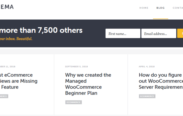Select the BLOG navigation tab
This screenshot has width=183, height=116.
click(161, 8)
